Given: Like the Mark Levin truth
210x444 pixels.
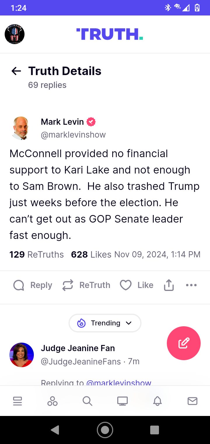Looking at the screenshot, I should (136, 285).
